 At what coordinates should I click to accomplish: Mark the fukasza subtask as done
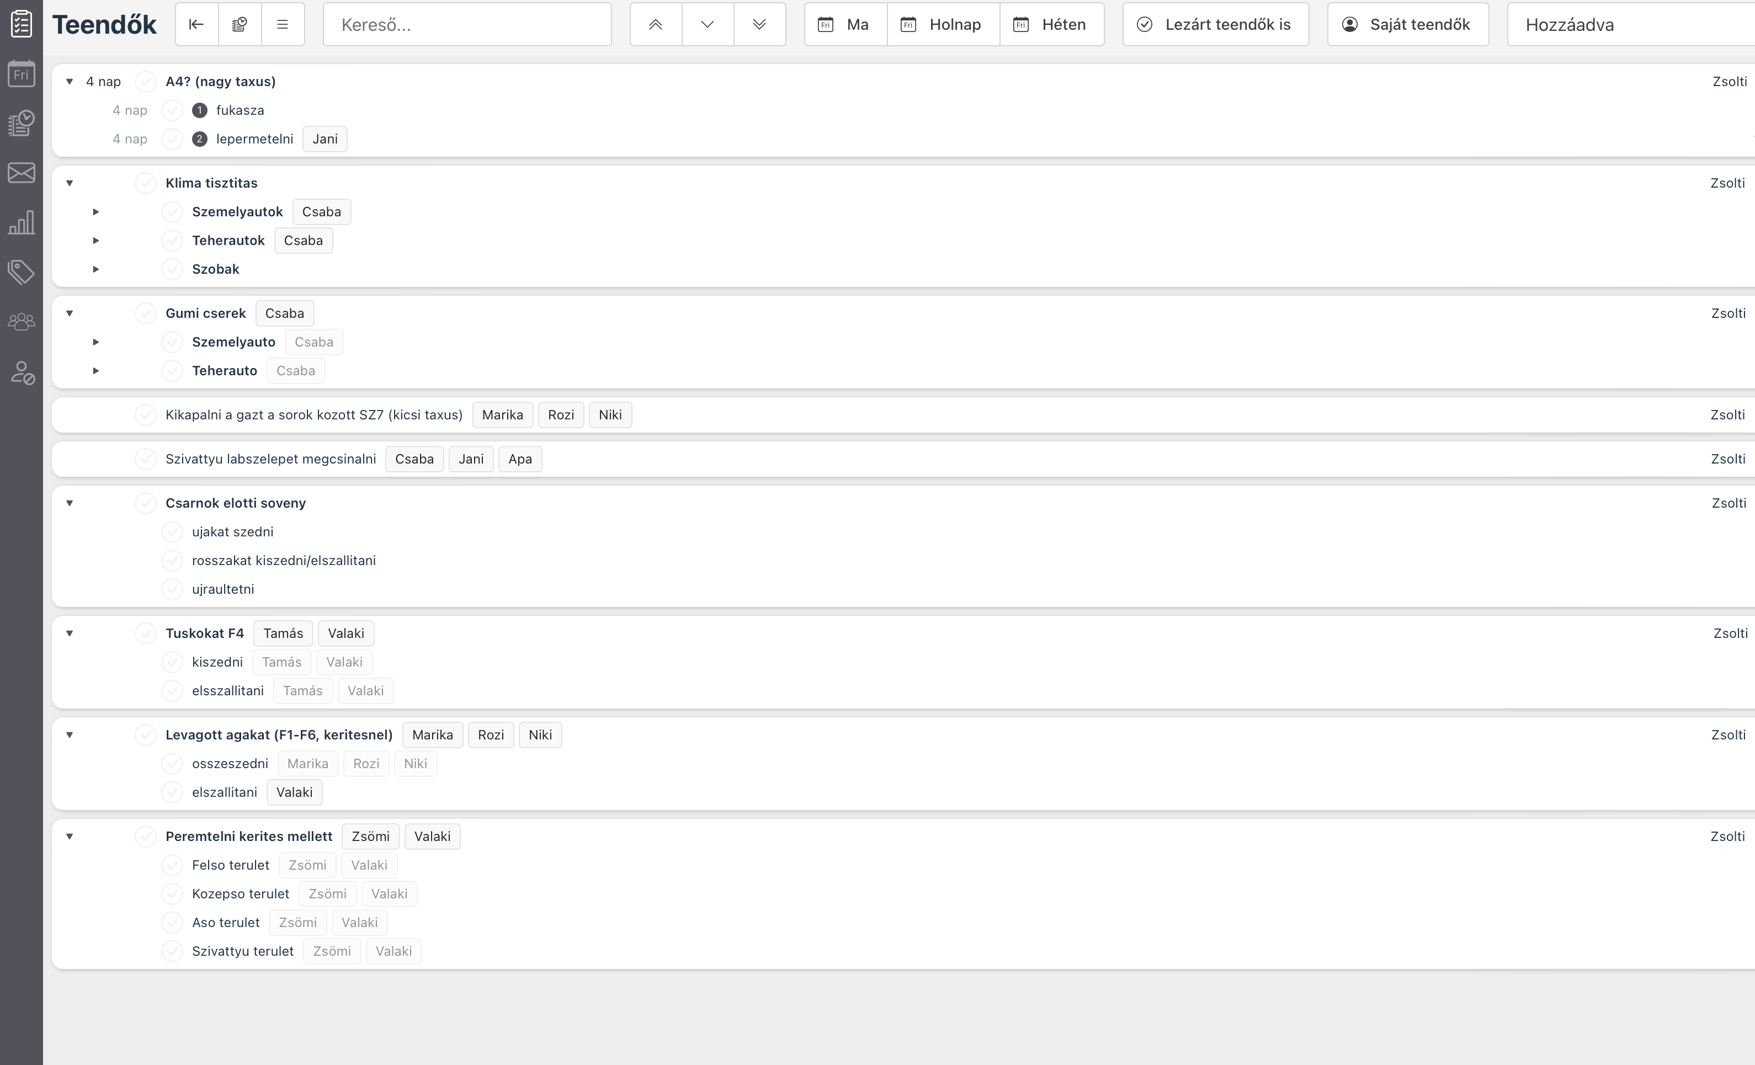click(172, 110)
